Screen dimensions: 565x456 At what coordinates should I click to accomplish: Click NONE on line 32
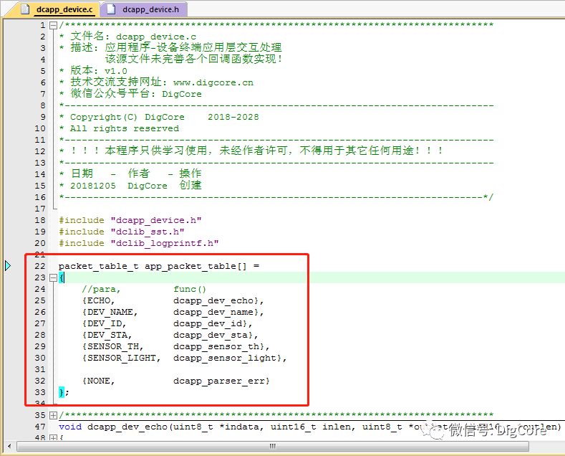tap(98, 381)
